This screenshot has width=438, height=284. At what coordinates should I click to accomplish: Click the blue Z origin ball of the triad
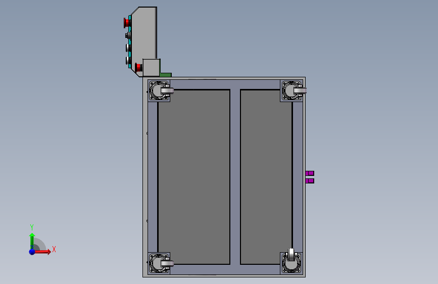32,252
